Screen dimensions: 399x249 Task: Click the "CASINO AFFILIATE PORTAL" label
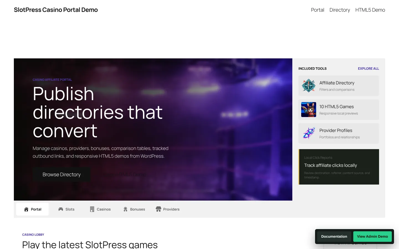(x=52, y=80)
